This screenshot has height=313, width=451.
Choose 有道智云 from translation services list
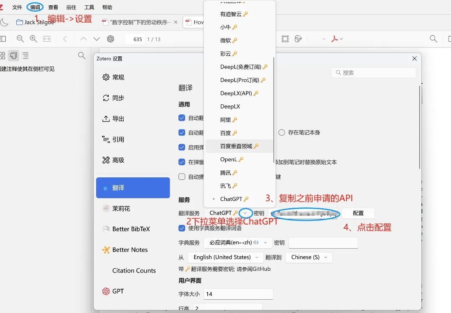pos(239,14)
